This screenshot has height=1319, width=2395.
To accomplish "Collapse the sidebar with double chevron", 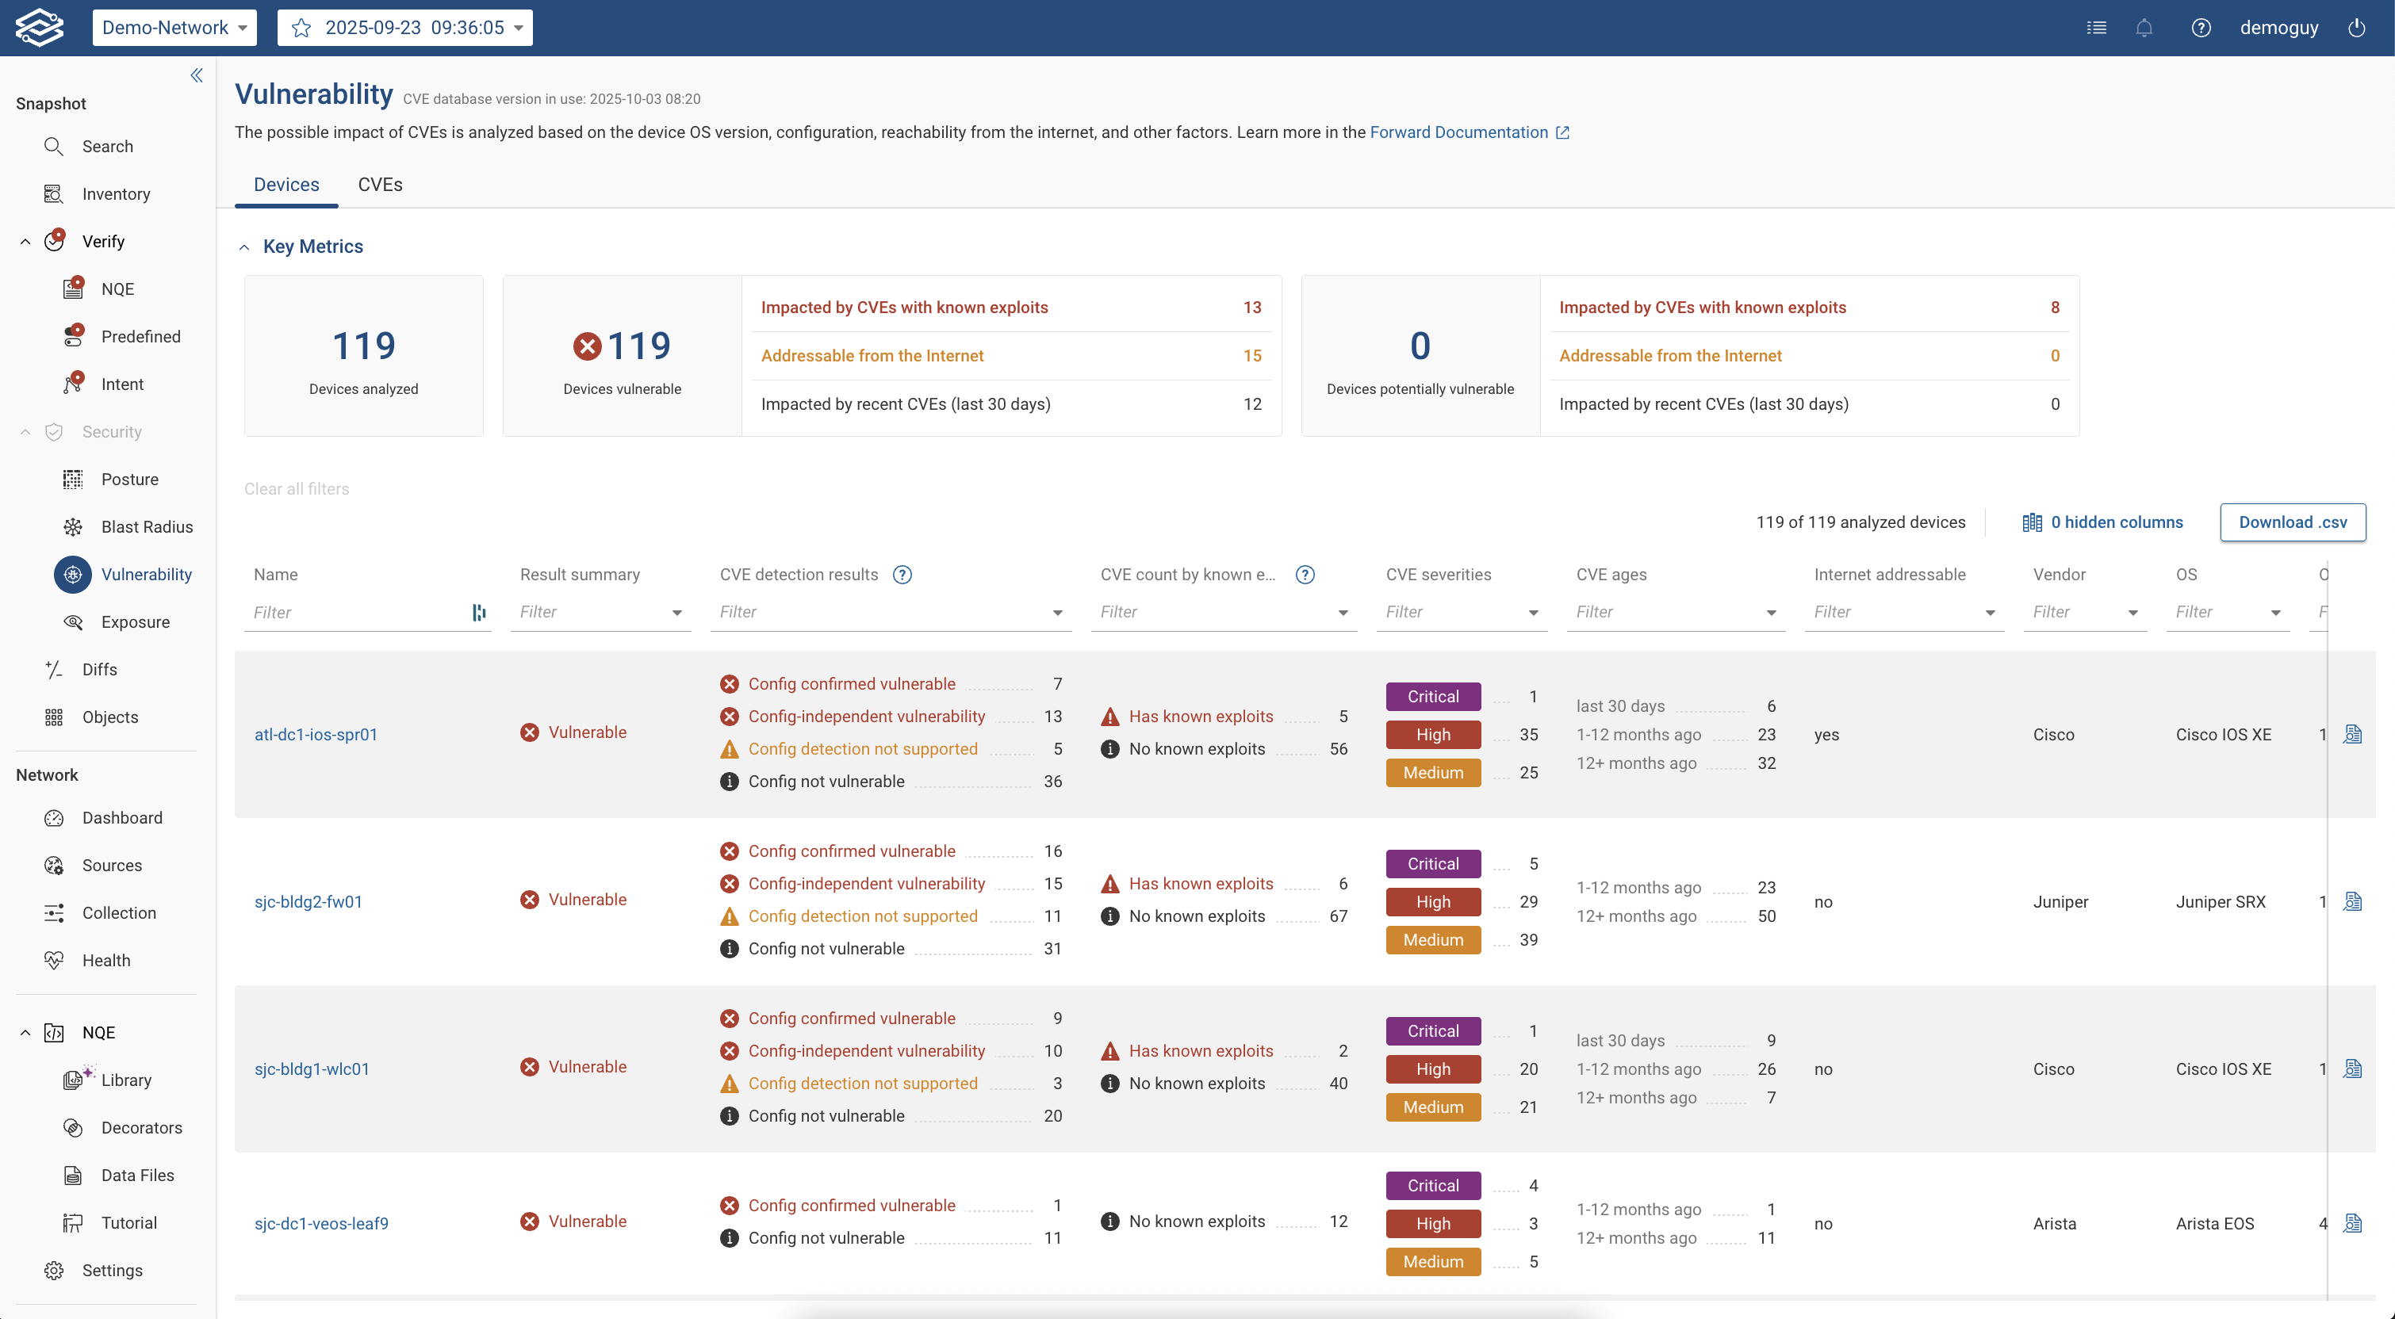I will pos(196,75).
